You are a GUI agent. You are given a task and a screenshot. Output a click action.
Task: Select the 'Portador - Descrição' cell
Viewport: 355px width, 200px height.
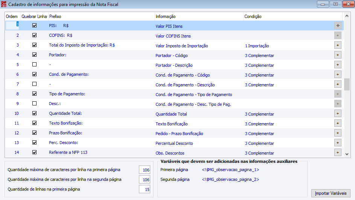(174, 65)
